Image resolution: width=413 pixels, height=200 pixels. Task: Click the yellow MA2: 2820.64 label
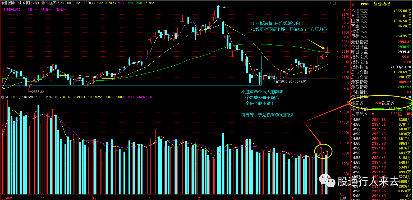[x=106, y=3]
